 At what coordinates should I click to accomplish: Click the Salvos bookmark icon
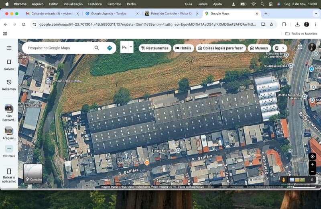(9, 62)
